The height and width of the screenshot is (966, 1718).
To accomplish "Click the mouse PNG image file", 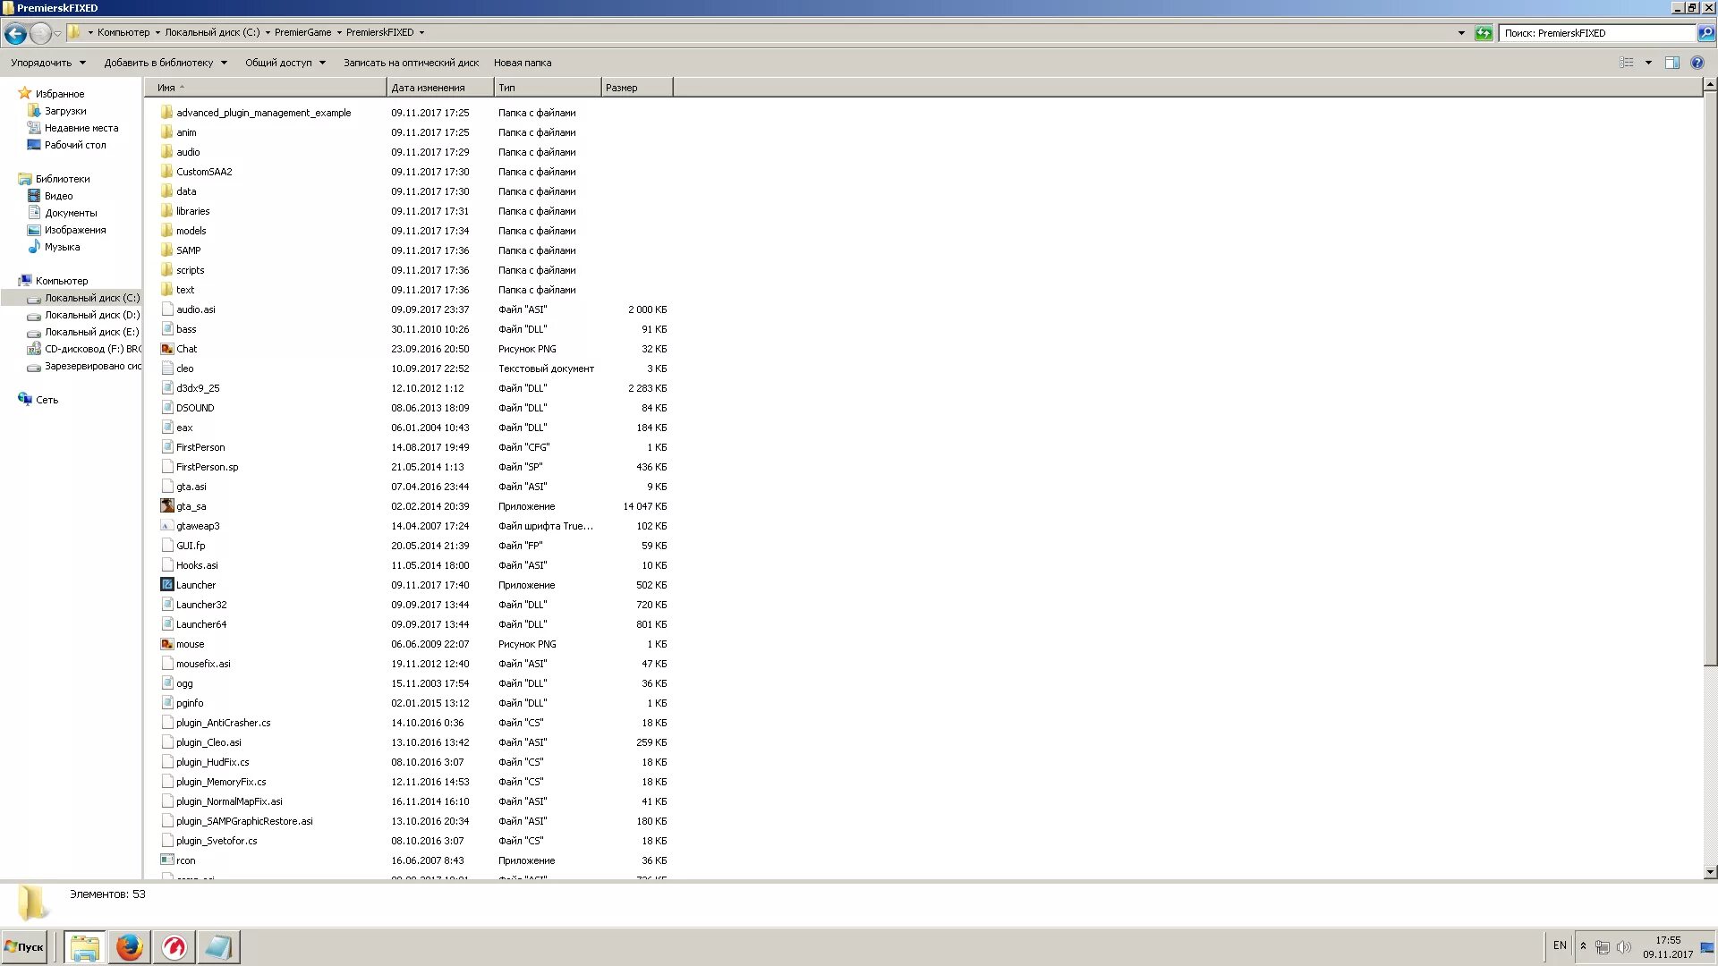I will (x=189, y=643).
